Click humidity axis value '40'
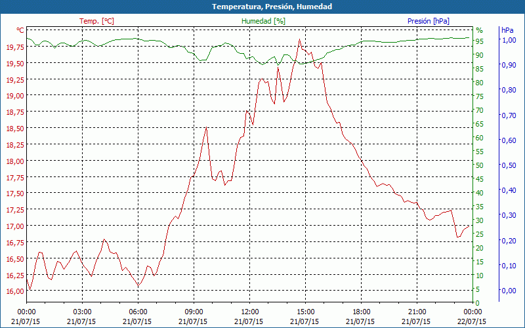 click(x=480, y=193)
